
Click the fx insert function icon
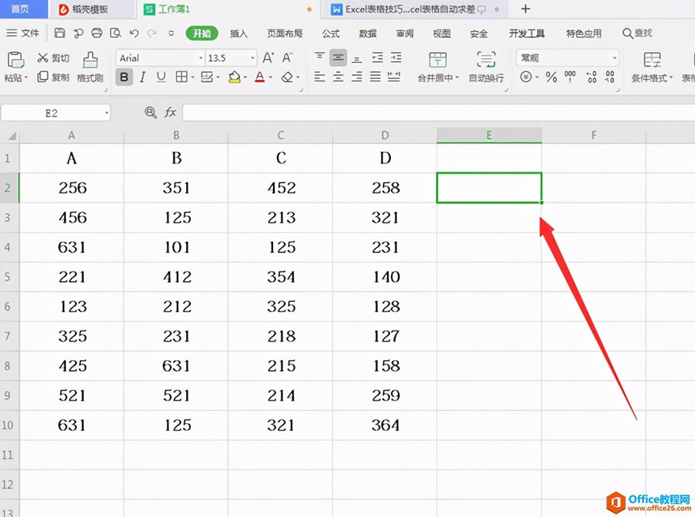pyautogui.click(x=171, y=113)
